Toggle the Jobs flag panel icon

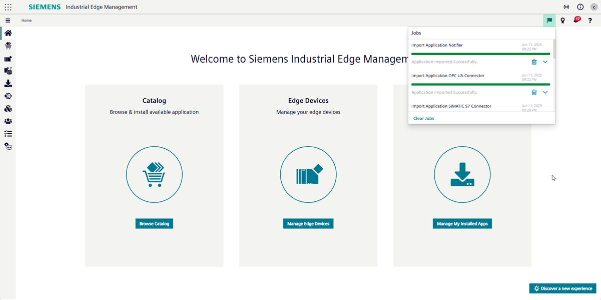tap(549, 21)
